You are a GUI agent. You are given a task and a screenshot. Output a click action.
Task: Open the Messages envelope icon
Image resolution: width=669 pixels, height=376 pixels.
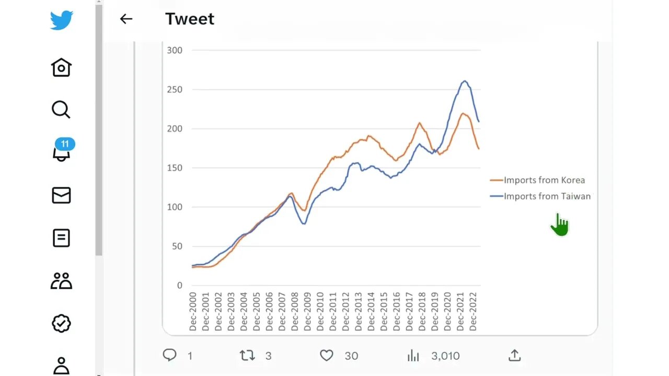[61, 195]
